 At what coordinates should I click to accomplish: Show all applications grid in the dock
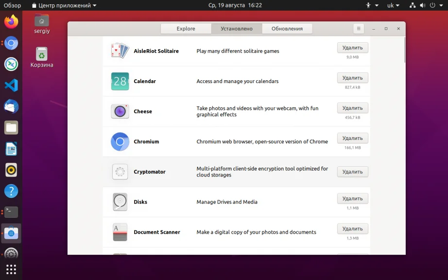(11, 269)
